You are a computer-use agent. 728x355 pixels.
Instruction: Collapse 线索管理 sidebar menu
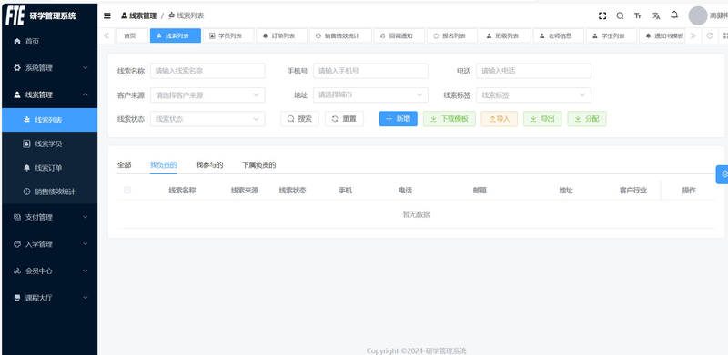[50, 94]
